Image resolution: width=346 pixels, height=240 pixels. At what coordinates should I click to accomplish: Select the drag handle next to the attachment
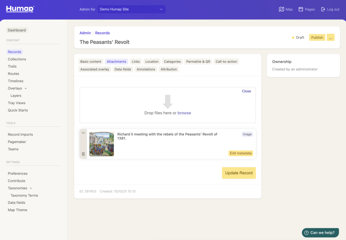point(83,132)
